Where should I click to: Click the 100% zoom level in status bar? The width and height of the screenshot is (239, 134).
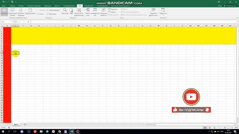tap(236, 128)
